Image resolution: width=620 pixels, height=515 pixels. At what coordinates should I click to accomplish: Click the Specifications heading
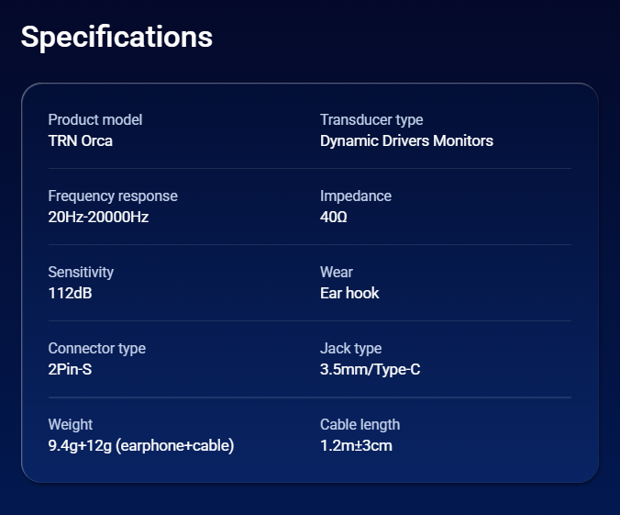(116, 37)
